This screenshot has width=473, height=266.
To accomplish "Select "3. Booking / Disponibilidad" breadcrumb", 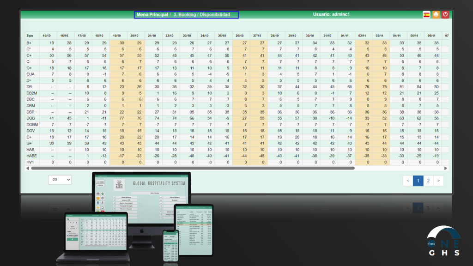I will click(201, 15).
